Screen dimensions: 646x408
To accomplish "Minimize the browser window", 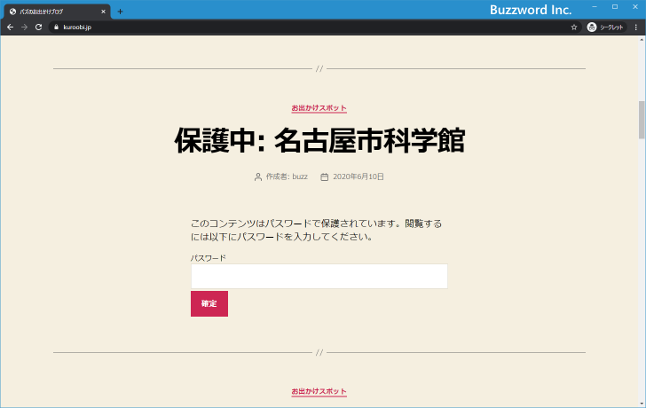I will (595, 6).
